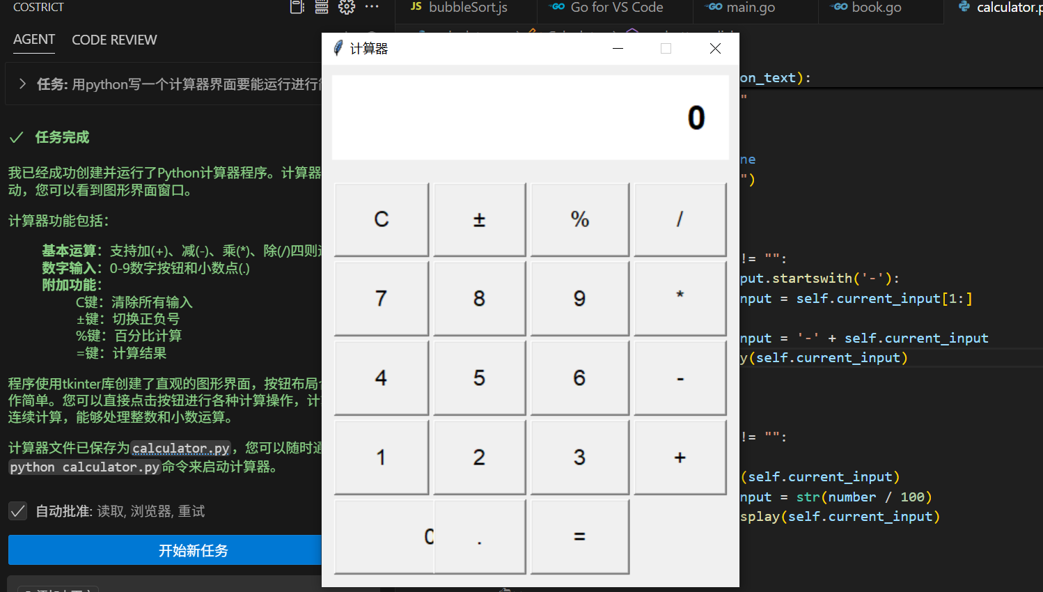This screenshot has height=592, width=1043.
Task: Click the Start New Task blue button
Action: click(x=165, y=550)
